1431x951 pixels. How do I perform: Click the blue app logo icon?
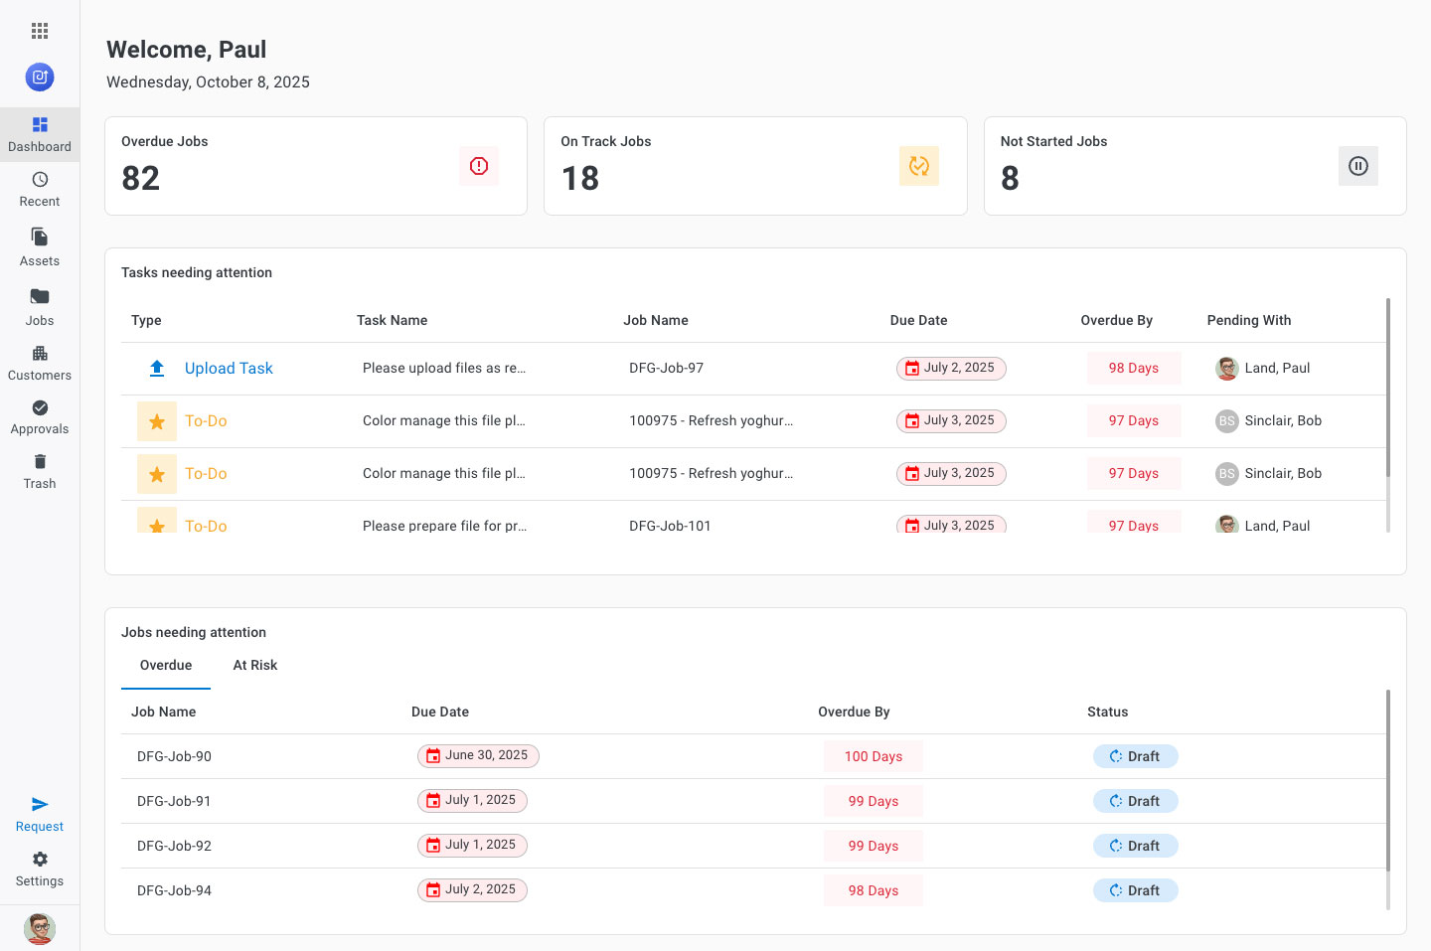[x=40, y=77]
